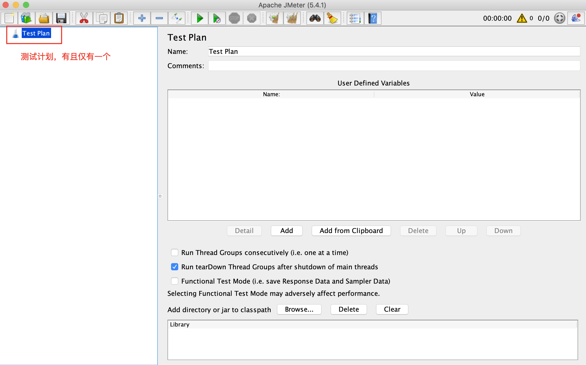Screen dimensions: 586x365
Task: Open the search dialog
Action: (x=315, y=18)
